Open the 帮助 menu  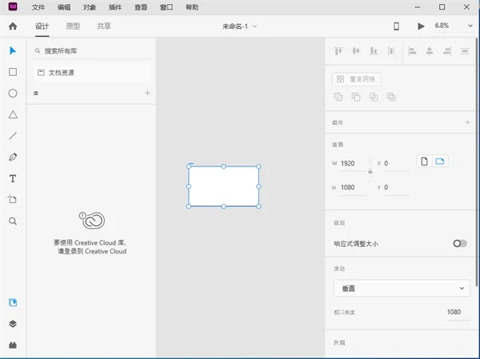192,7
